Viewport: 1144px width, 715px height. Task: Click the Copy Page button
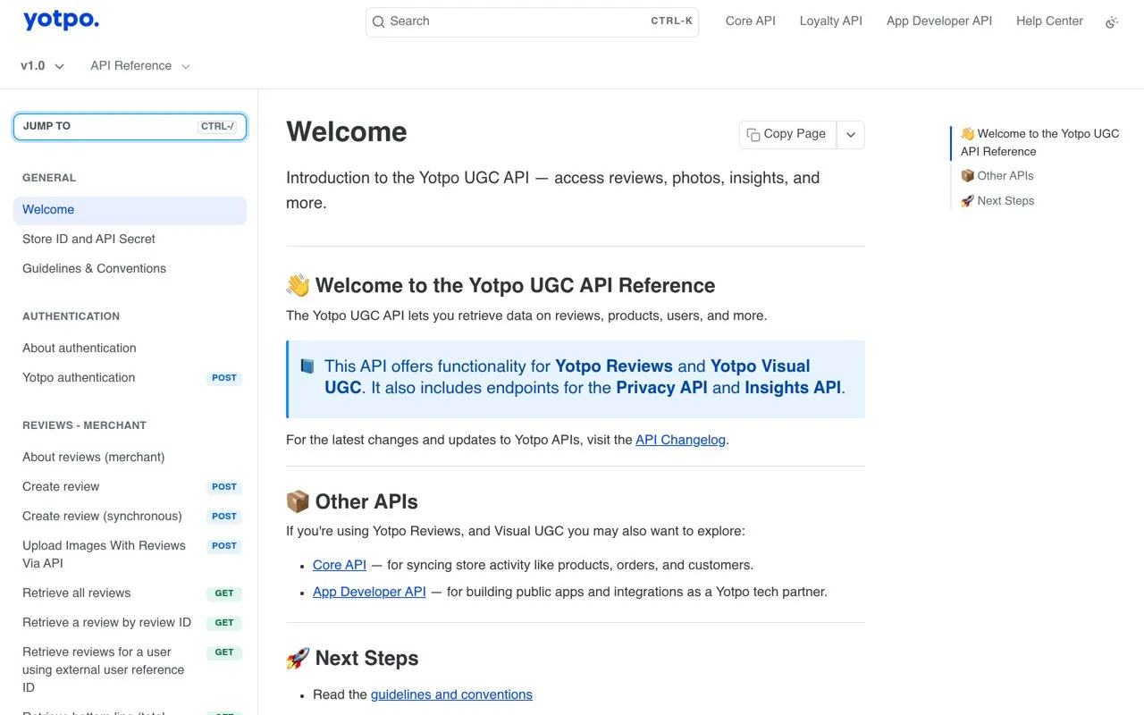pyautogui.click(x=787, y=134)
